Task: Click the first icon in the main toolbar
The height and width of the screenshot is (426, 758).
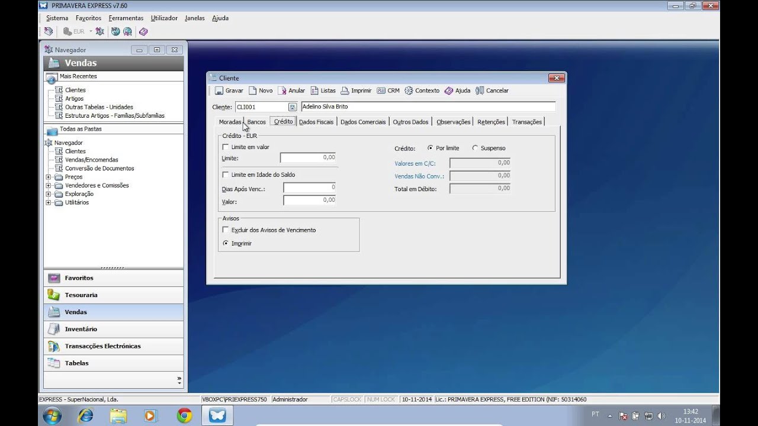Action: pos(49,31)
